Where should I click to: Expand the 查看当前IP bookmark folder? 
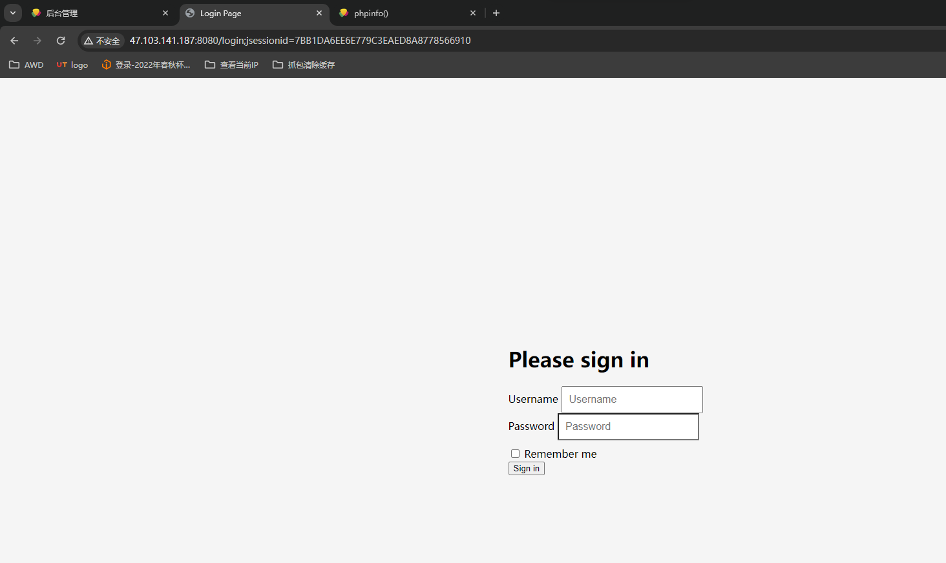pos(231,65)
